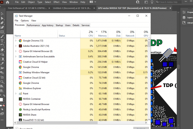The height and width of the screenshot is (129, 193).
Task: Expand Antimalware Service Executable entry
Action: coord(16,56)
